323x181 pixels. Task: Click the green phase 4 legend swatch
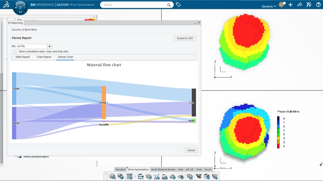[x=278, y=134]
